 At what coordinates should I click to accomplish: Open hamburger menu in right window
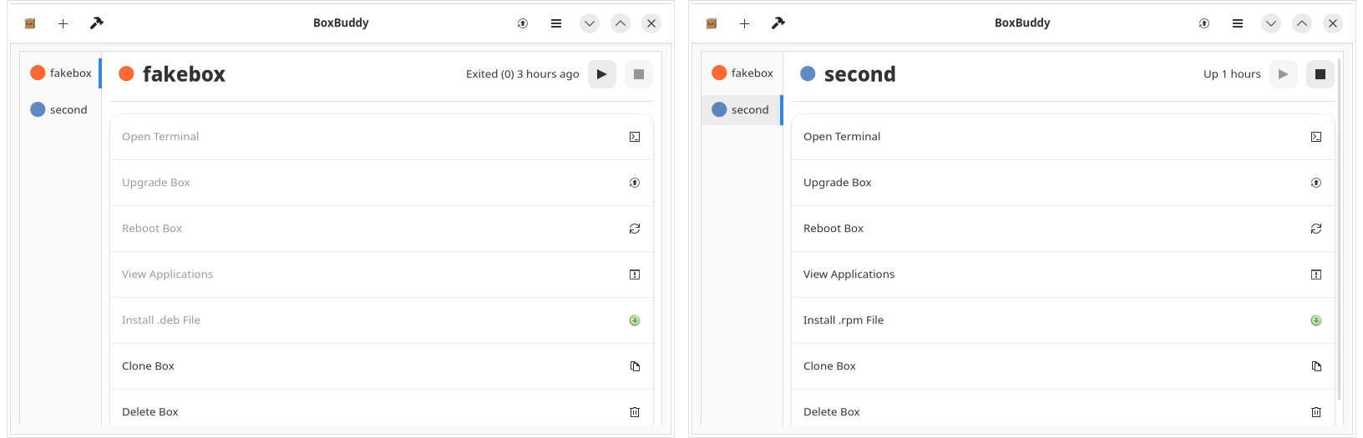tap(1238, 23)
